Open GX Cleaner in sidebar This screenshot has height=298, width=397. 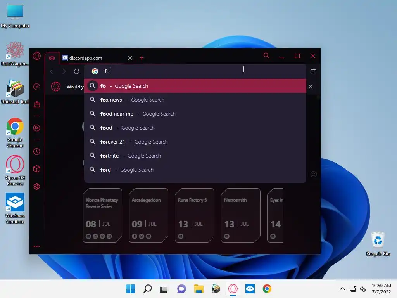[37, 104]
